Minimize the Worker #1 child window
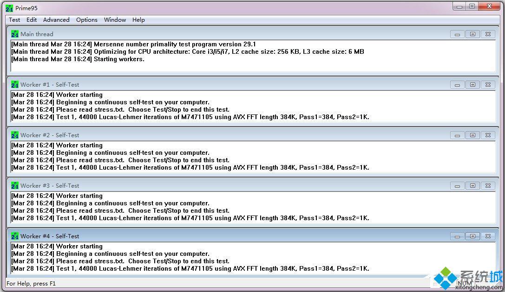This screenshot has height=292, width=505. point(457,84)
